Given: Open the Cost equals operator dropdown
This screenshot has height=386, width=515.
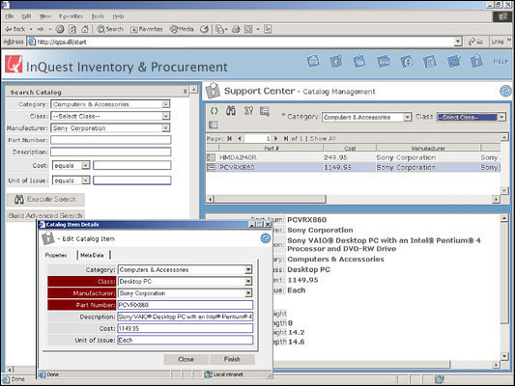Looking at the screenshot, I should [85, 165].
